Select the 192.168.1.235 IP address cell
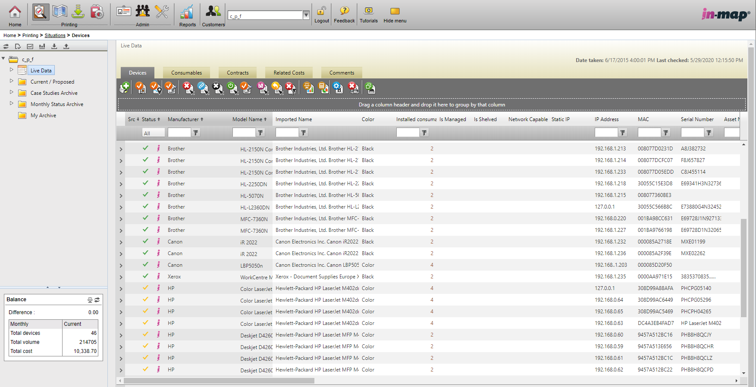Screen dimensions: 756x387 (x=610, y=277)
